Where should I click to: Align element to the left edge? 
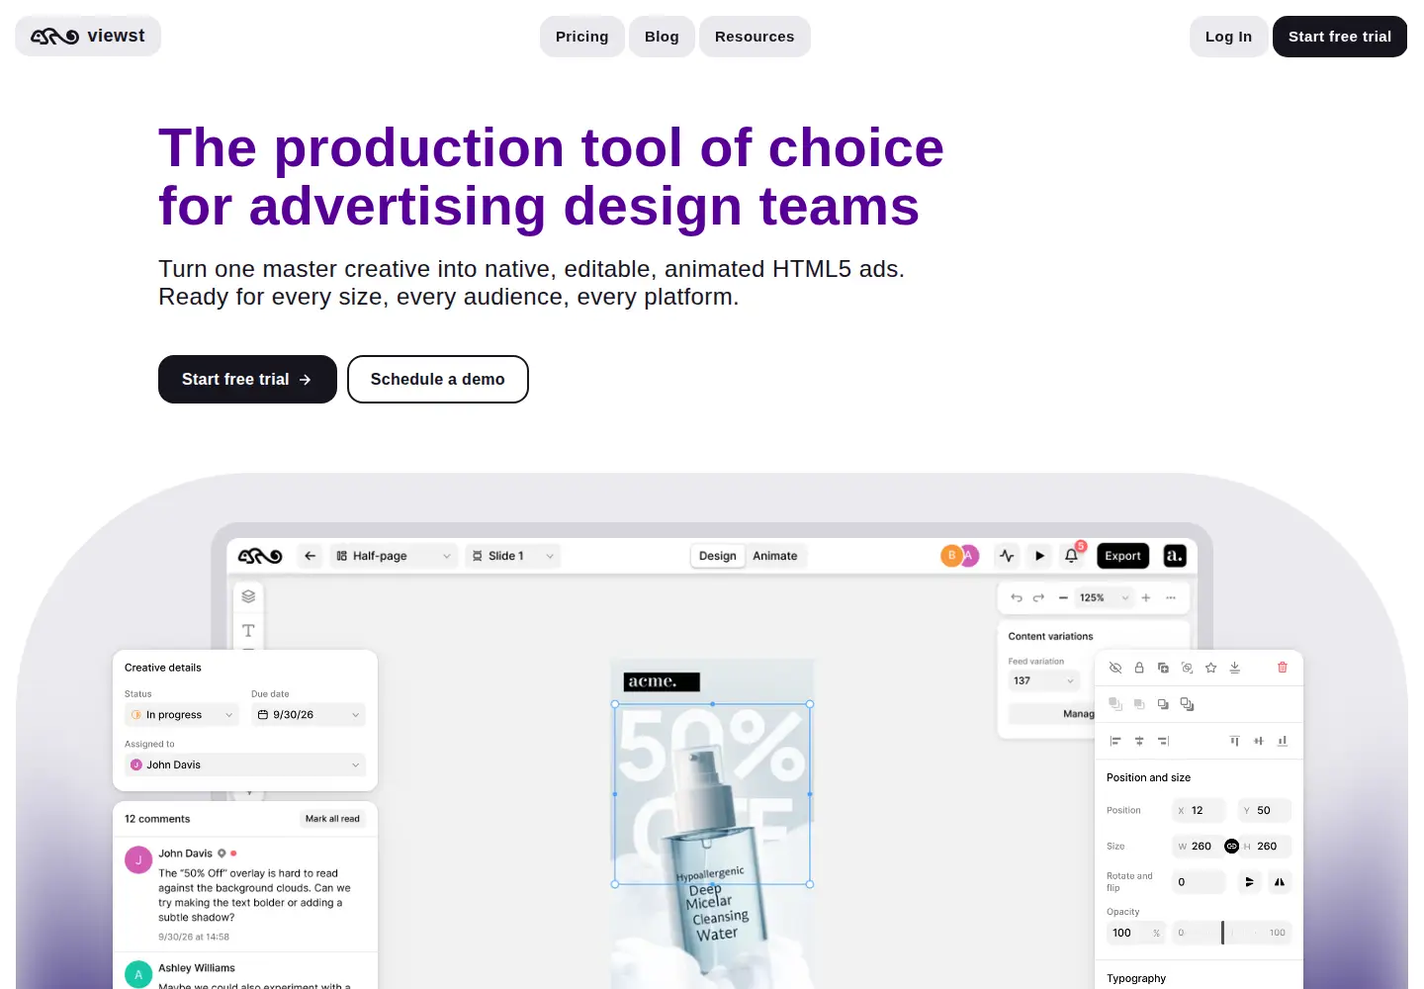[1115, 741]
